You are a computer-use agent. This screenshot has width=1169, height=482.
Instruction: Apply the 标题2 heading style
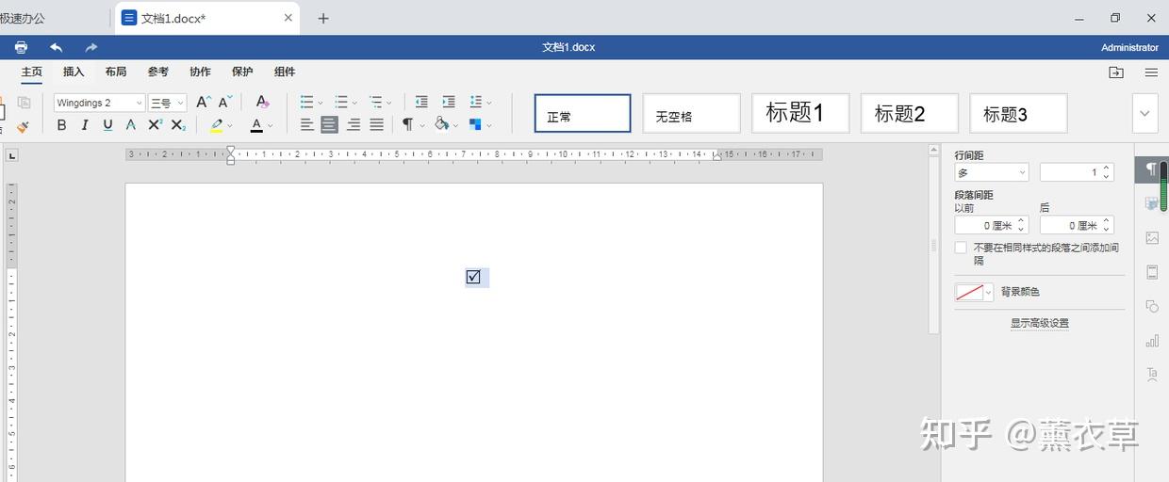(910, 113)
